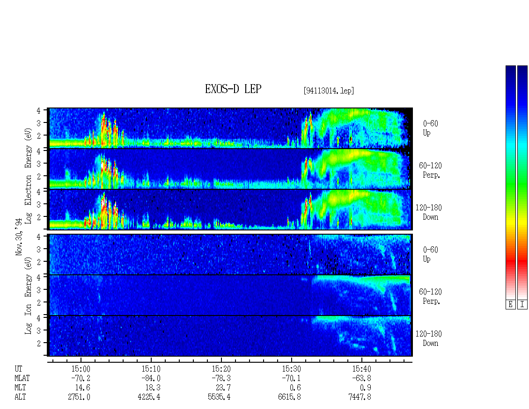
Task: Select the MLT value 23.7
Action: [223, 388]
